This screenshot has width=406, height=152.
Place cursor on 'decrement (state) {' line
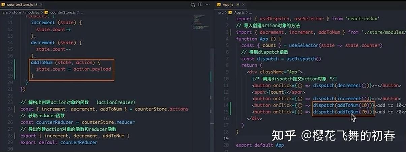click(56, 43)
